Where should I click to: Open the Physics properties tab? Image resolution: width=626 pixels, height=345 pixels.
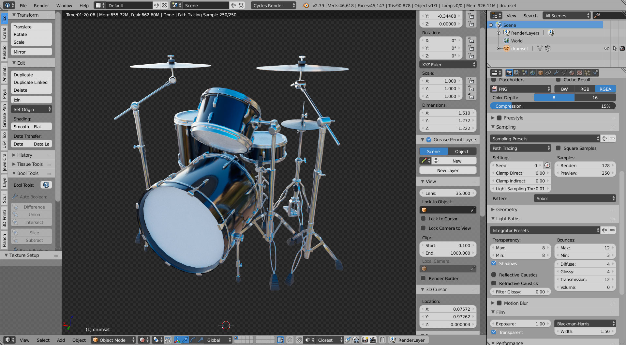pyautogui.click(x=595, y=73)
